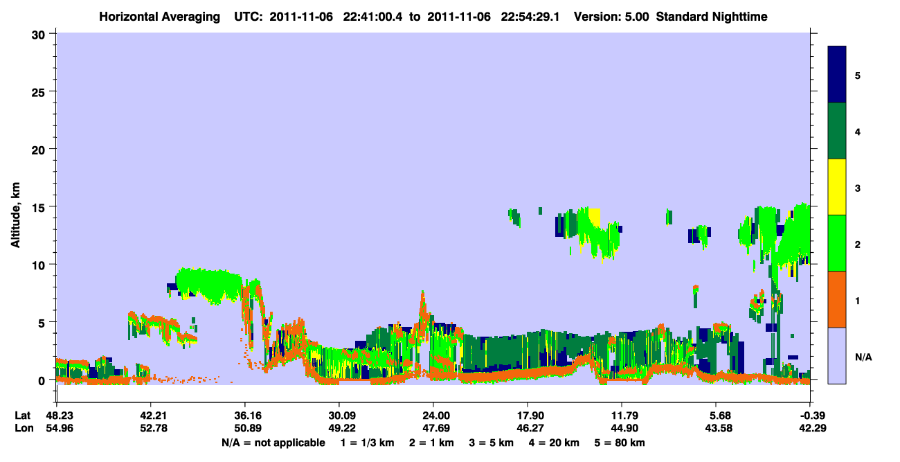The width and height of the screenshot is (900, 462).
Task: Click the colorbar number label 1
Action: point(857,301)
